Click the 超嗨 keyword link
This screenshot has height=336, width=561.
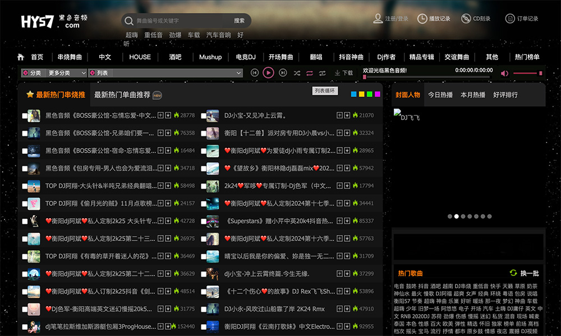132,35
